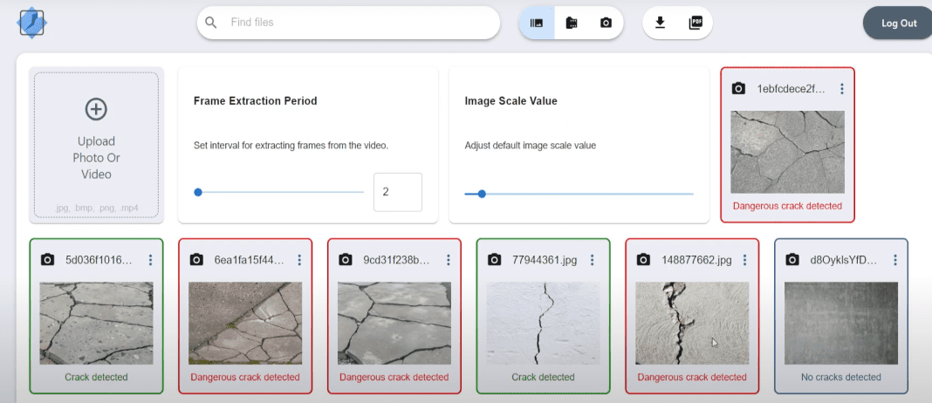The width and height of the screenshot is (932, 403).
Task: Click the frame extraction period number field
Action: tap(397, 192)
